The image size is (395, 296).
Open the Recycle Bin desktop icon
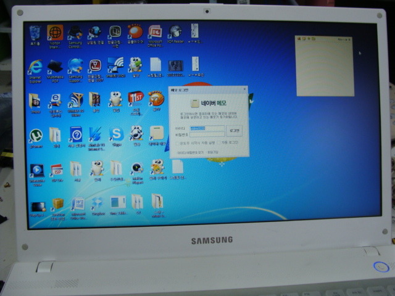[35, 35]
